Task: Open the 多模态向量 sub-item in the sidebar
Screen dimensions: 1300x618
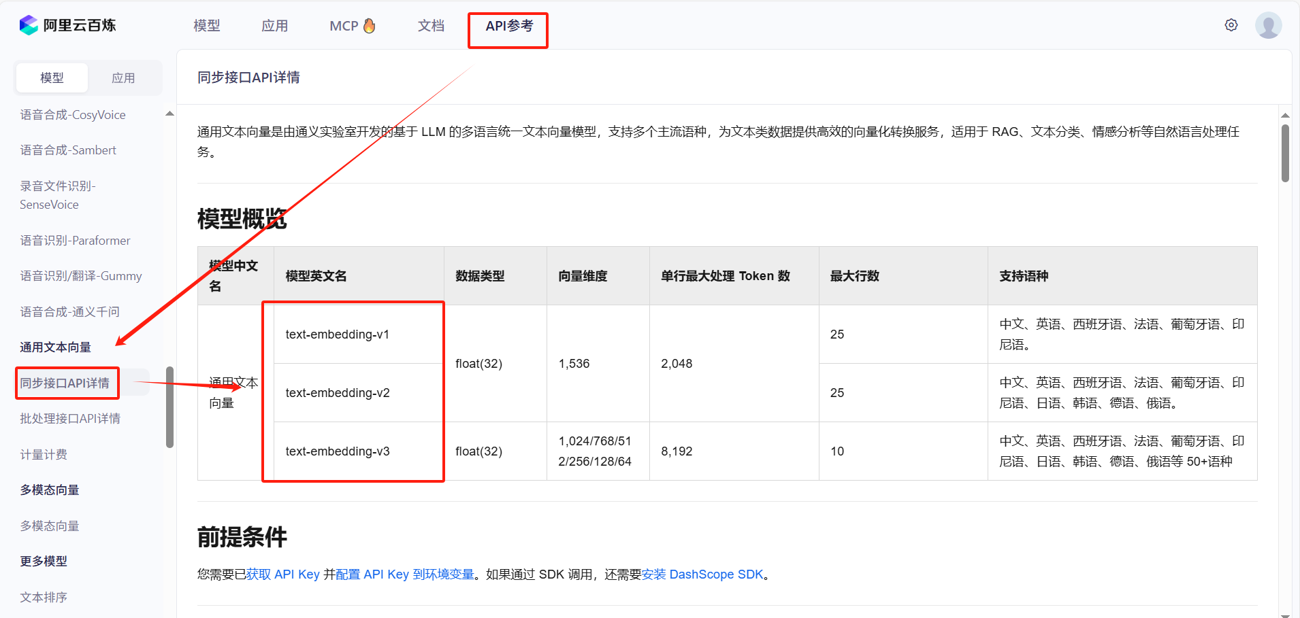Action: pos(50,526)
